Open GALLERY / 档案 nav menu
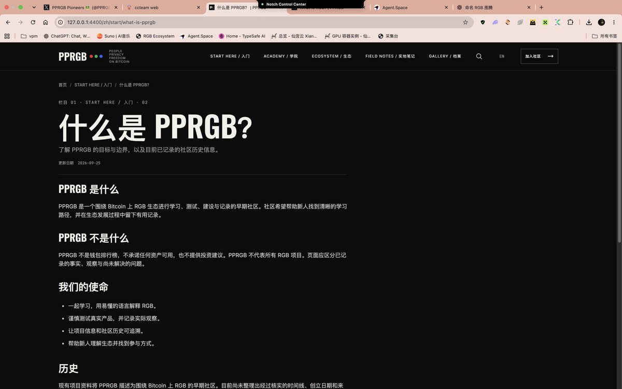Image resolution: width=622 pixels, height=389 pixels. [x=445, y=56]
